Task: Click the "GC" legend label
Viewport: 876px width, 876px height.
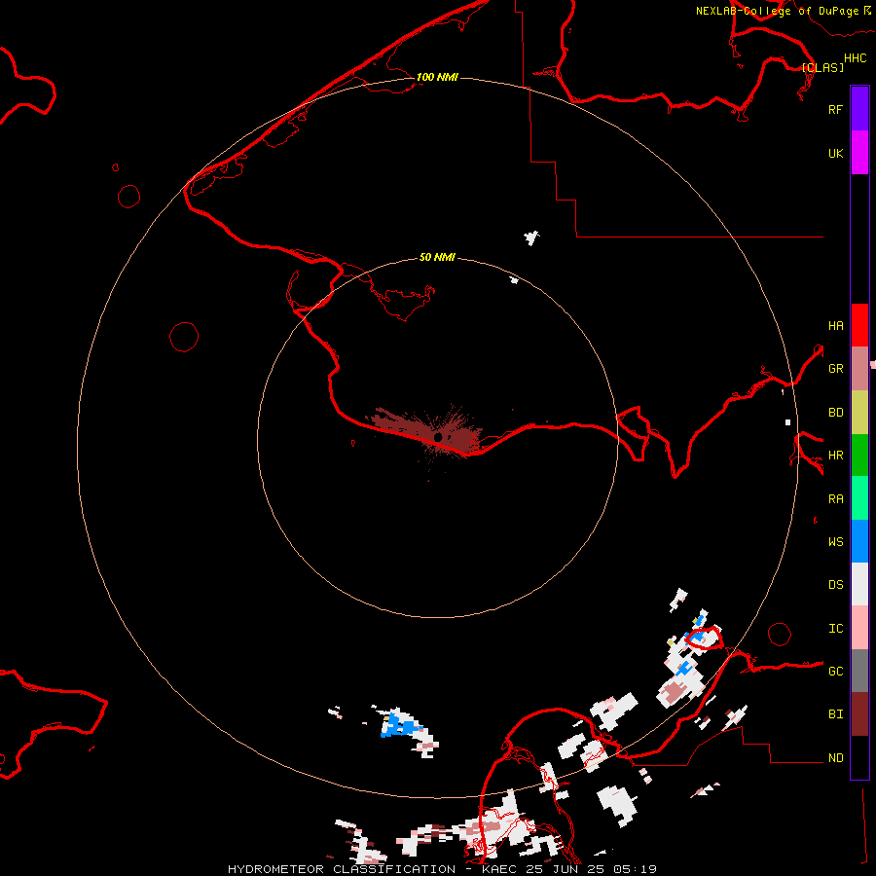Action: [835, 671]
